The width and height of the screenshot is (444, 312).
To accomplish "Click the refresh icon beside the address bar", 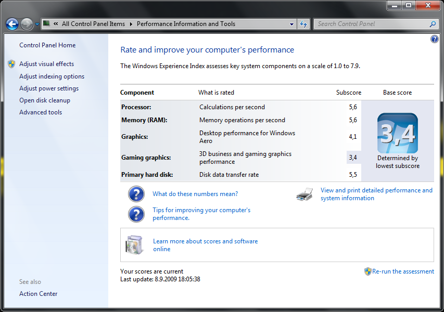I will click(303, 23).
